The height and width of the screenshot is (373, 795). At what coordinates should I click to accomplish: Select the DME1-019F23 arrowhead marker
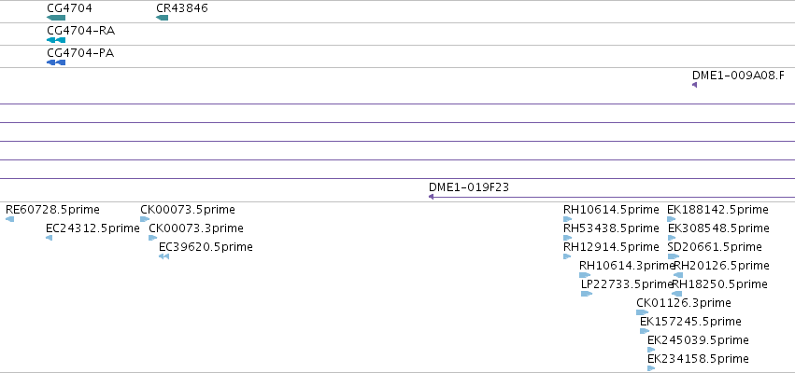(431, 197)
